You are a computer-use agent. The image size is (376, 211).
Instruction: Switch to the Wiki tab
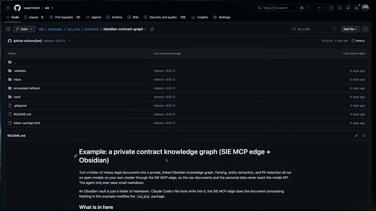point(133,17)
